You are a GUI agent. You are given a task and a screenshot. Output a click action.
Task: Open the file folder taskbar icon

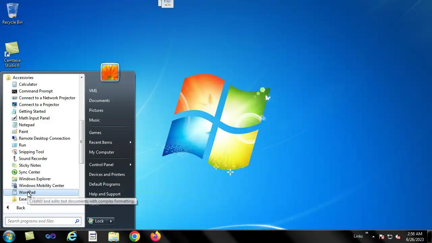tap(114, 236)
